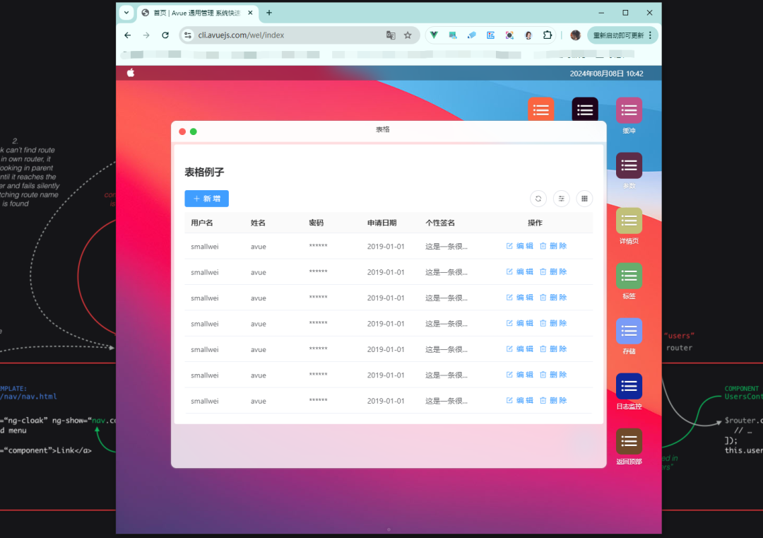
Task: Click the 操作 column header
Action: coord(535,223)
